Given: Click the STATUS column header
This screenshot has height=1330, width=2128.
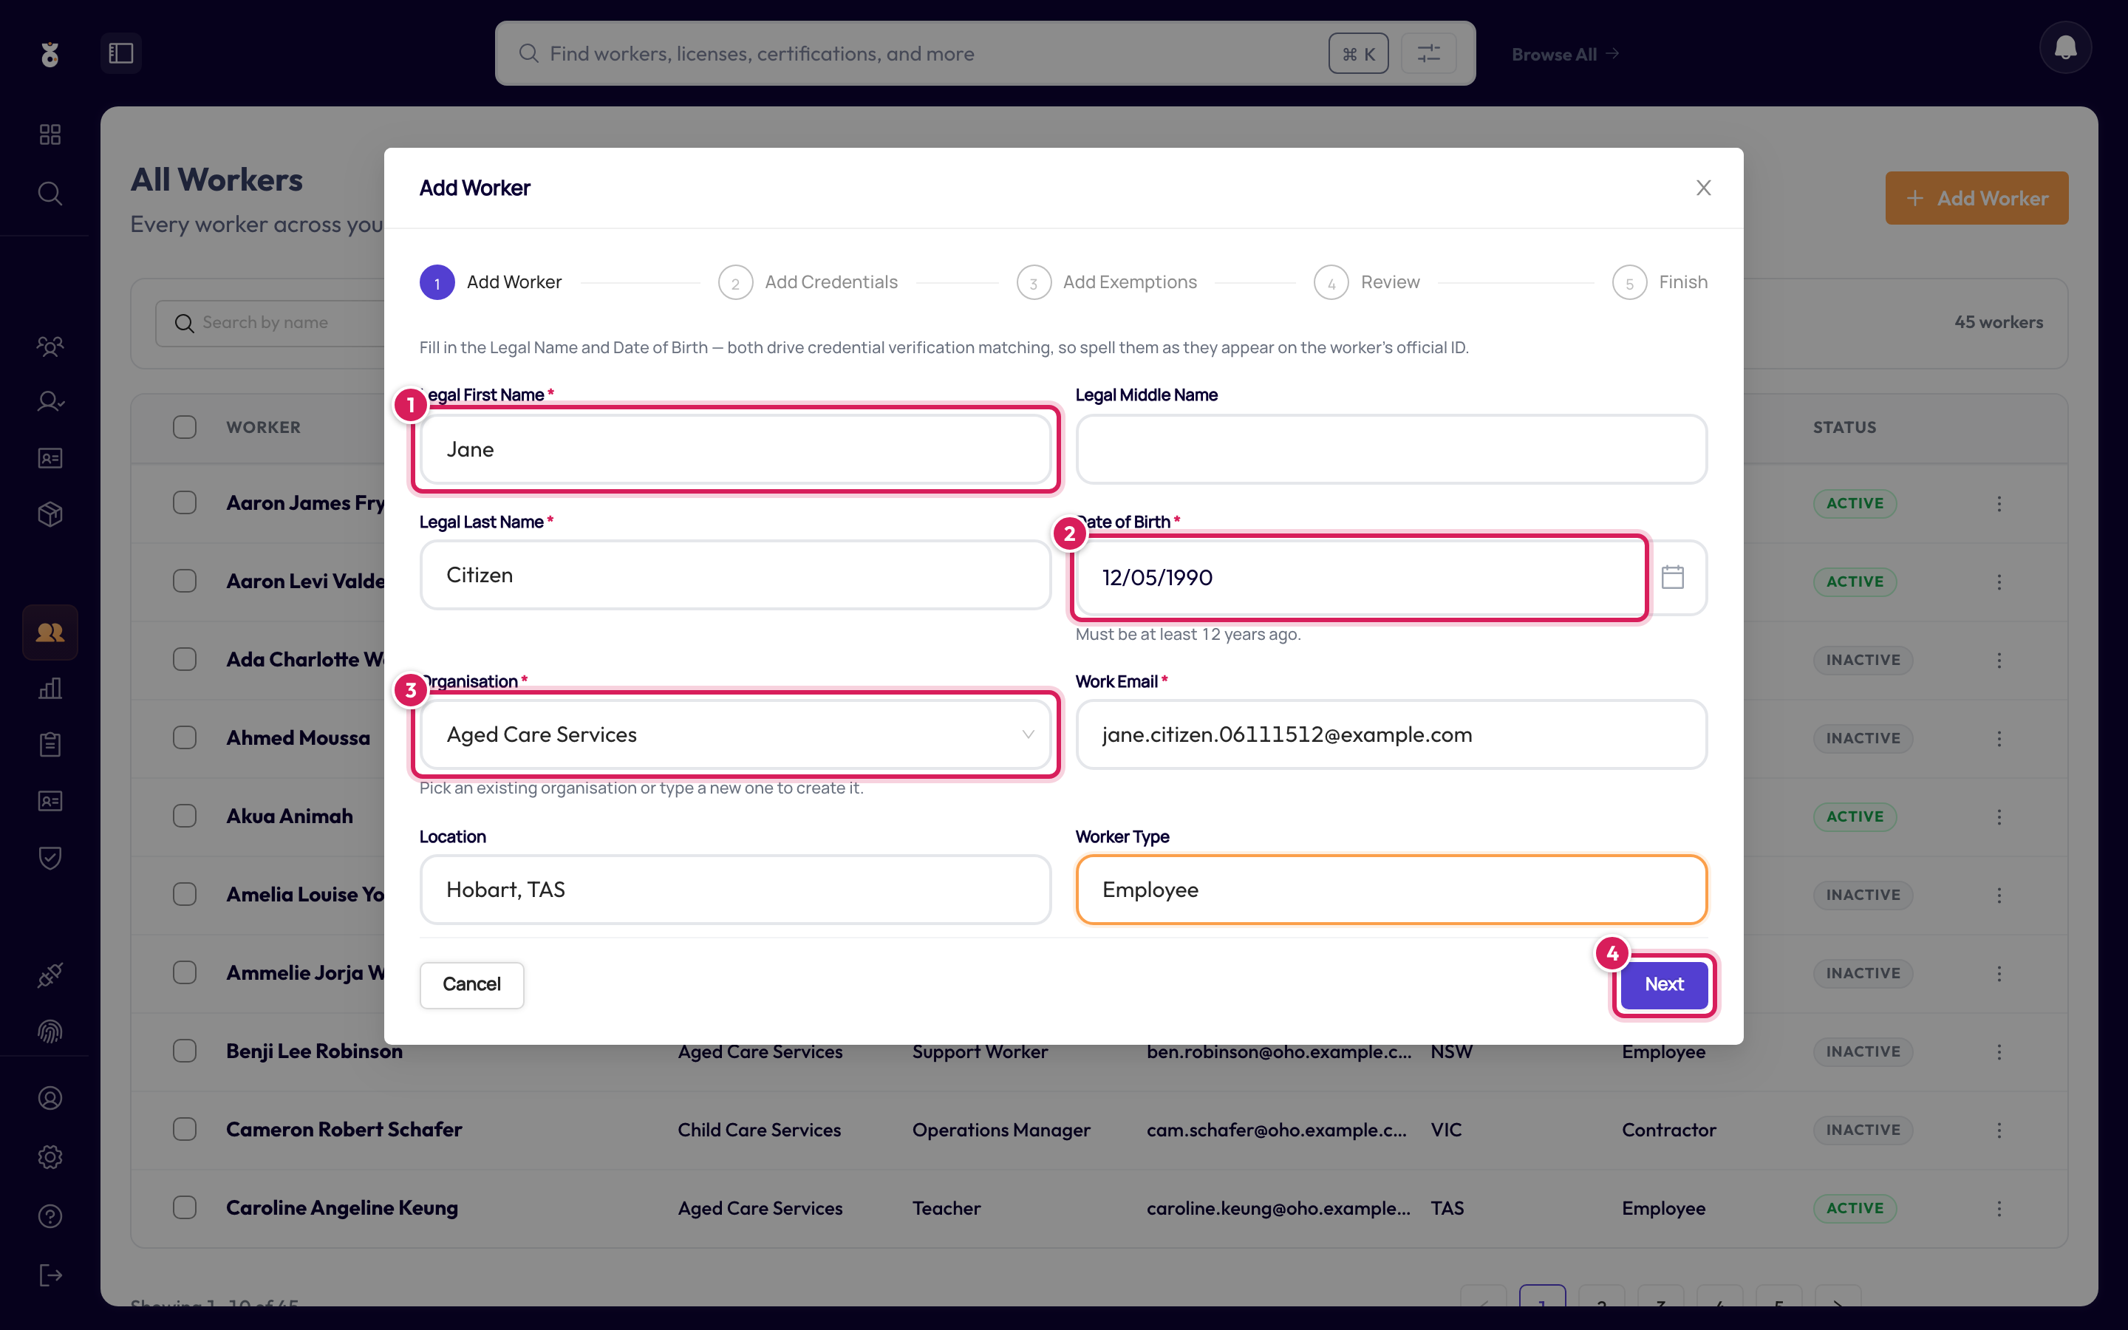Looking at the screenshot, I should click(x=1844, y=428).
